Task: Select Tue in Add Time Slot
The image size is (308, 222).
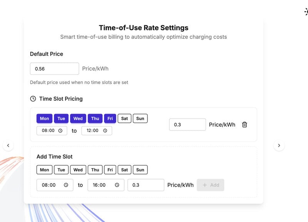Action: click(61, 170)
